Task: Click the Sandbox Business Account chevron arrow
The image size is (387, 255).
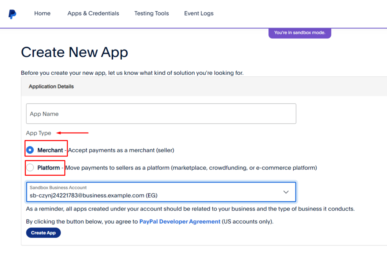Action: pyautogui.click(x=286, y=192)
